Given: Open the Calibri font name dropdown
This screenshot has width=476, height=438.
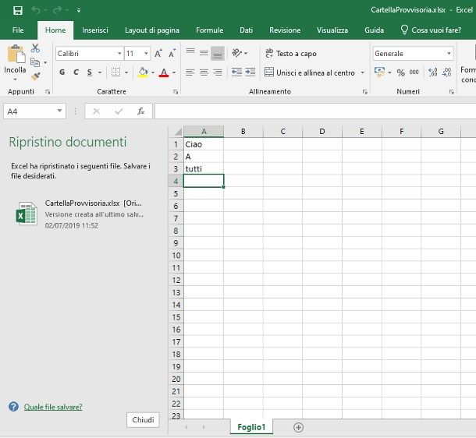Looking at the screenshot, I should click(x=119, y=54).
